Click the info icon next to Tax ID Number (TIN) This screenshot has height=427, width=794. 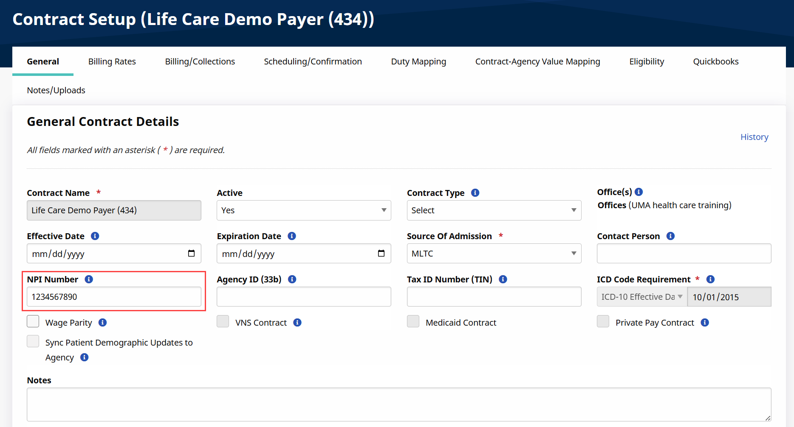[x=503, y=279]
